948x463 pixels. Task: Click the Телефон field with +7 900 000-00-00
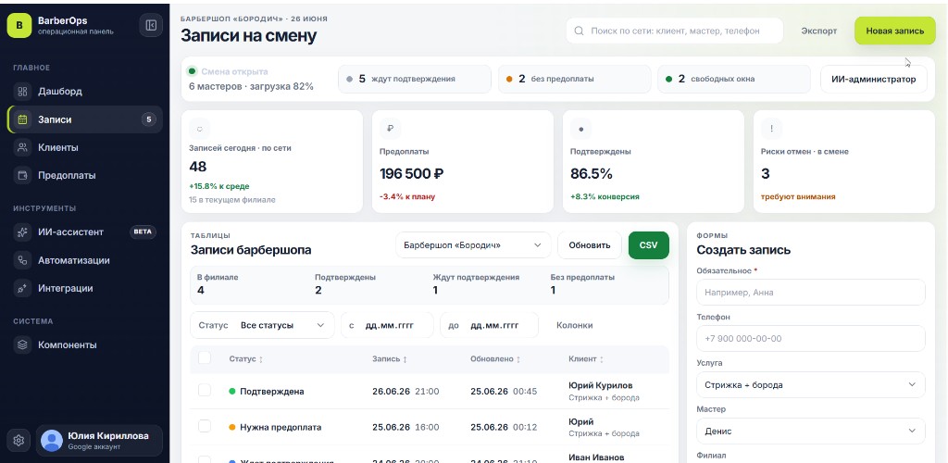click(x=811, y=339)
